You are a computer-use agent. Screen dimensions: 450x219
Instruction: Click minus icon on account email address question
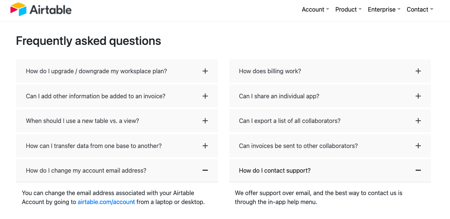(205, 170)
